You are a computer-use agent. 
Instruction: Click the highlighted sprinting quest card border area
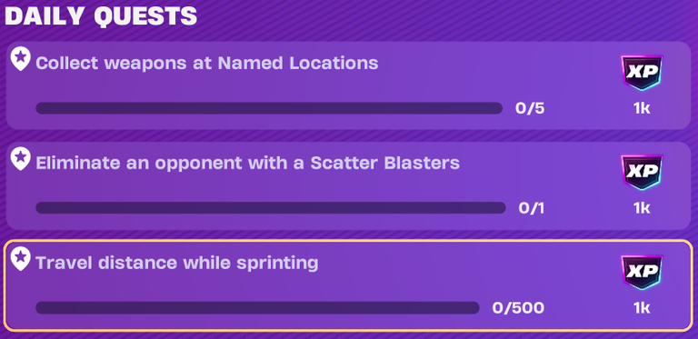point(349,285)
